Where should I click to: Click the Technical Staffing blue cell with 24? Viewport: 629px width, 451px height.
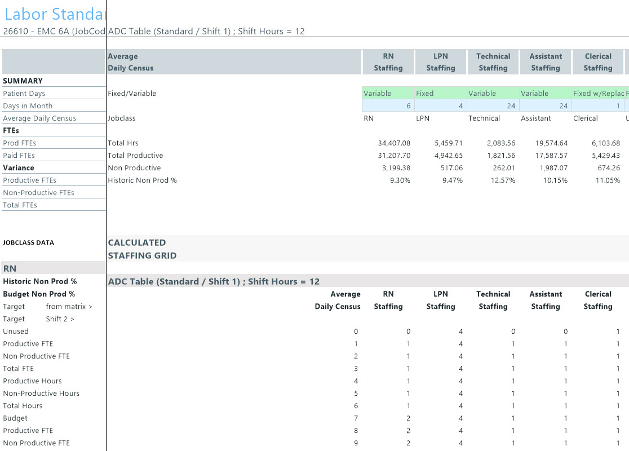click(492, 106)
